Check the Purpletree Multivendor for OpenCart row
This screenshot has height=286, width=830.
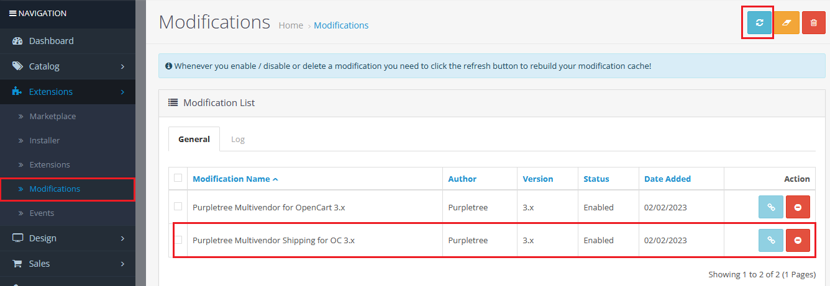tap(178, 207)
